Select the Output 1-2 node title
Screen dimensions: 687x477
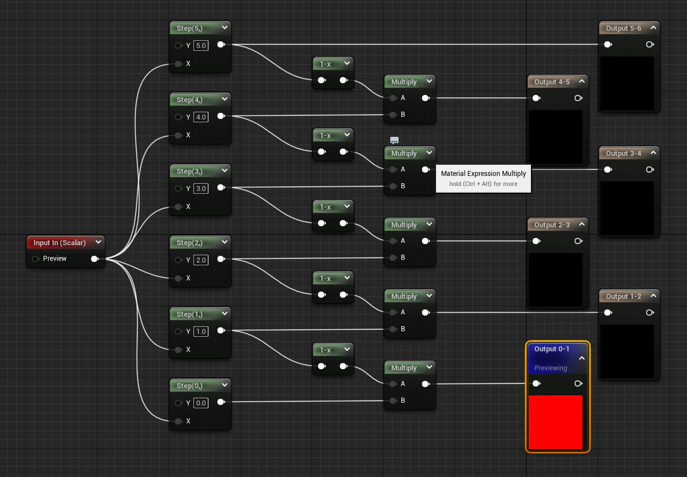[623, 296]
